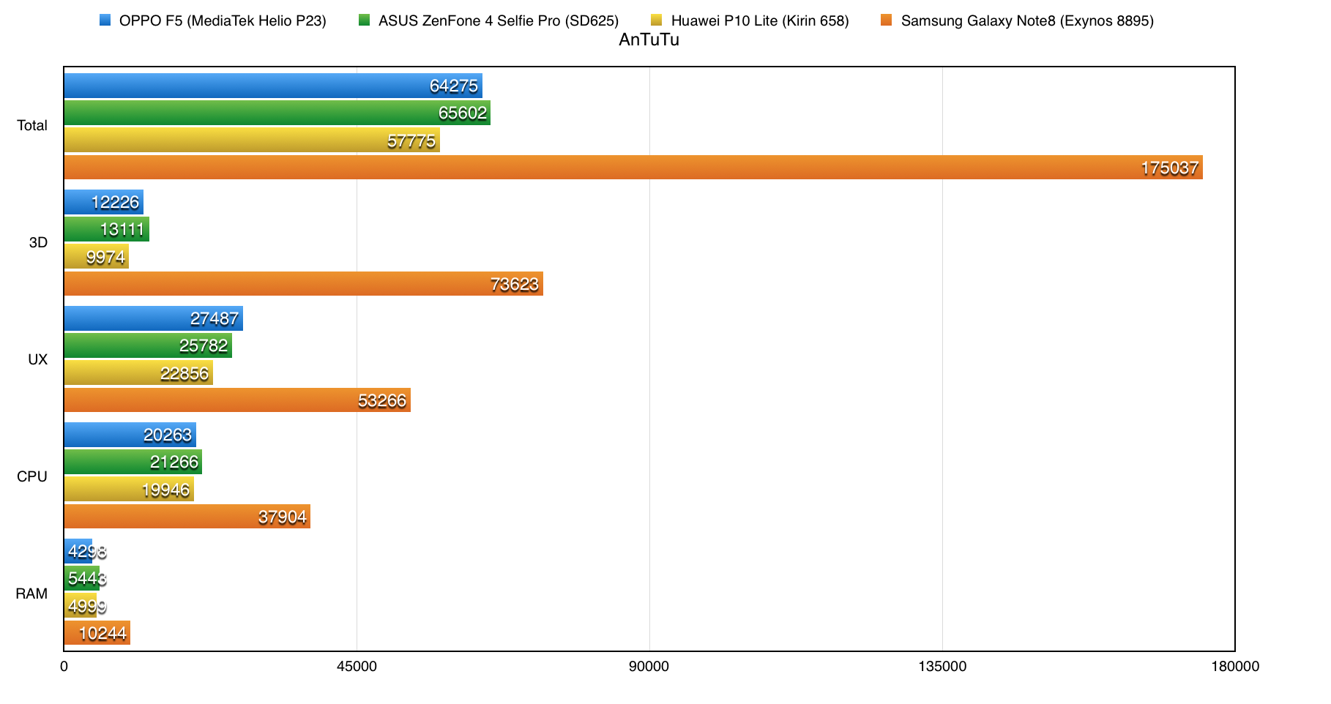Click the orange Samsung Galaxy Note8 legend swatch

(887, 20)
